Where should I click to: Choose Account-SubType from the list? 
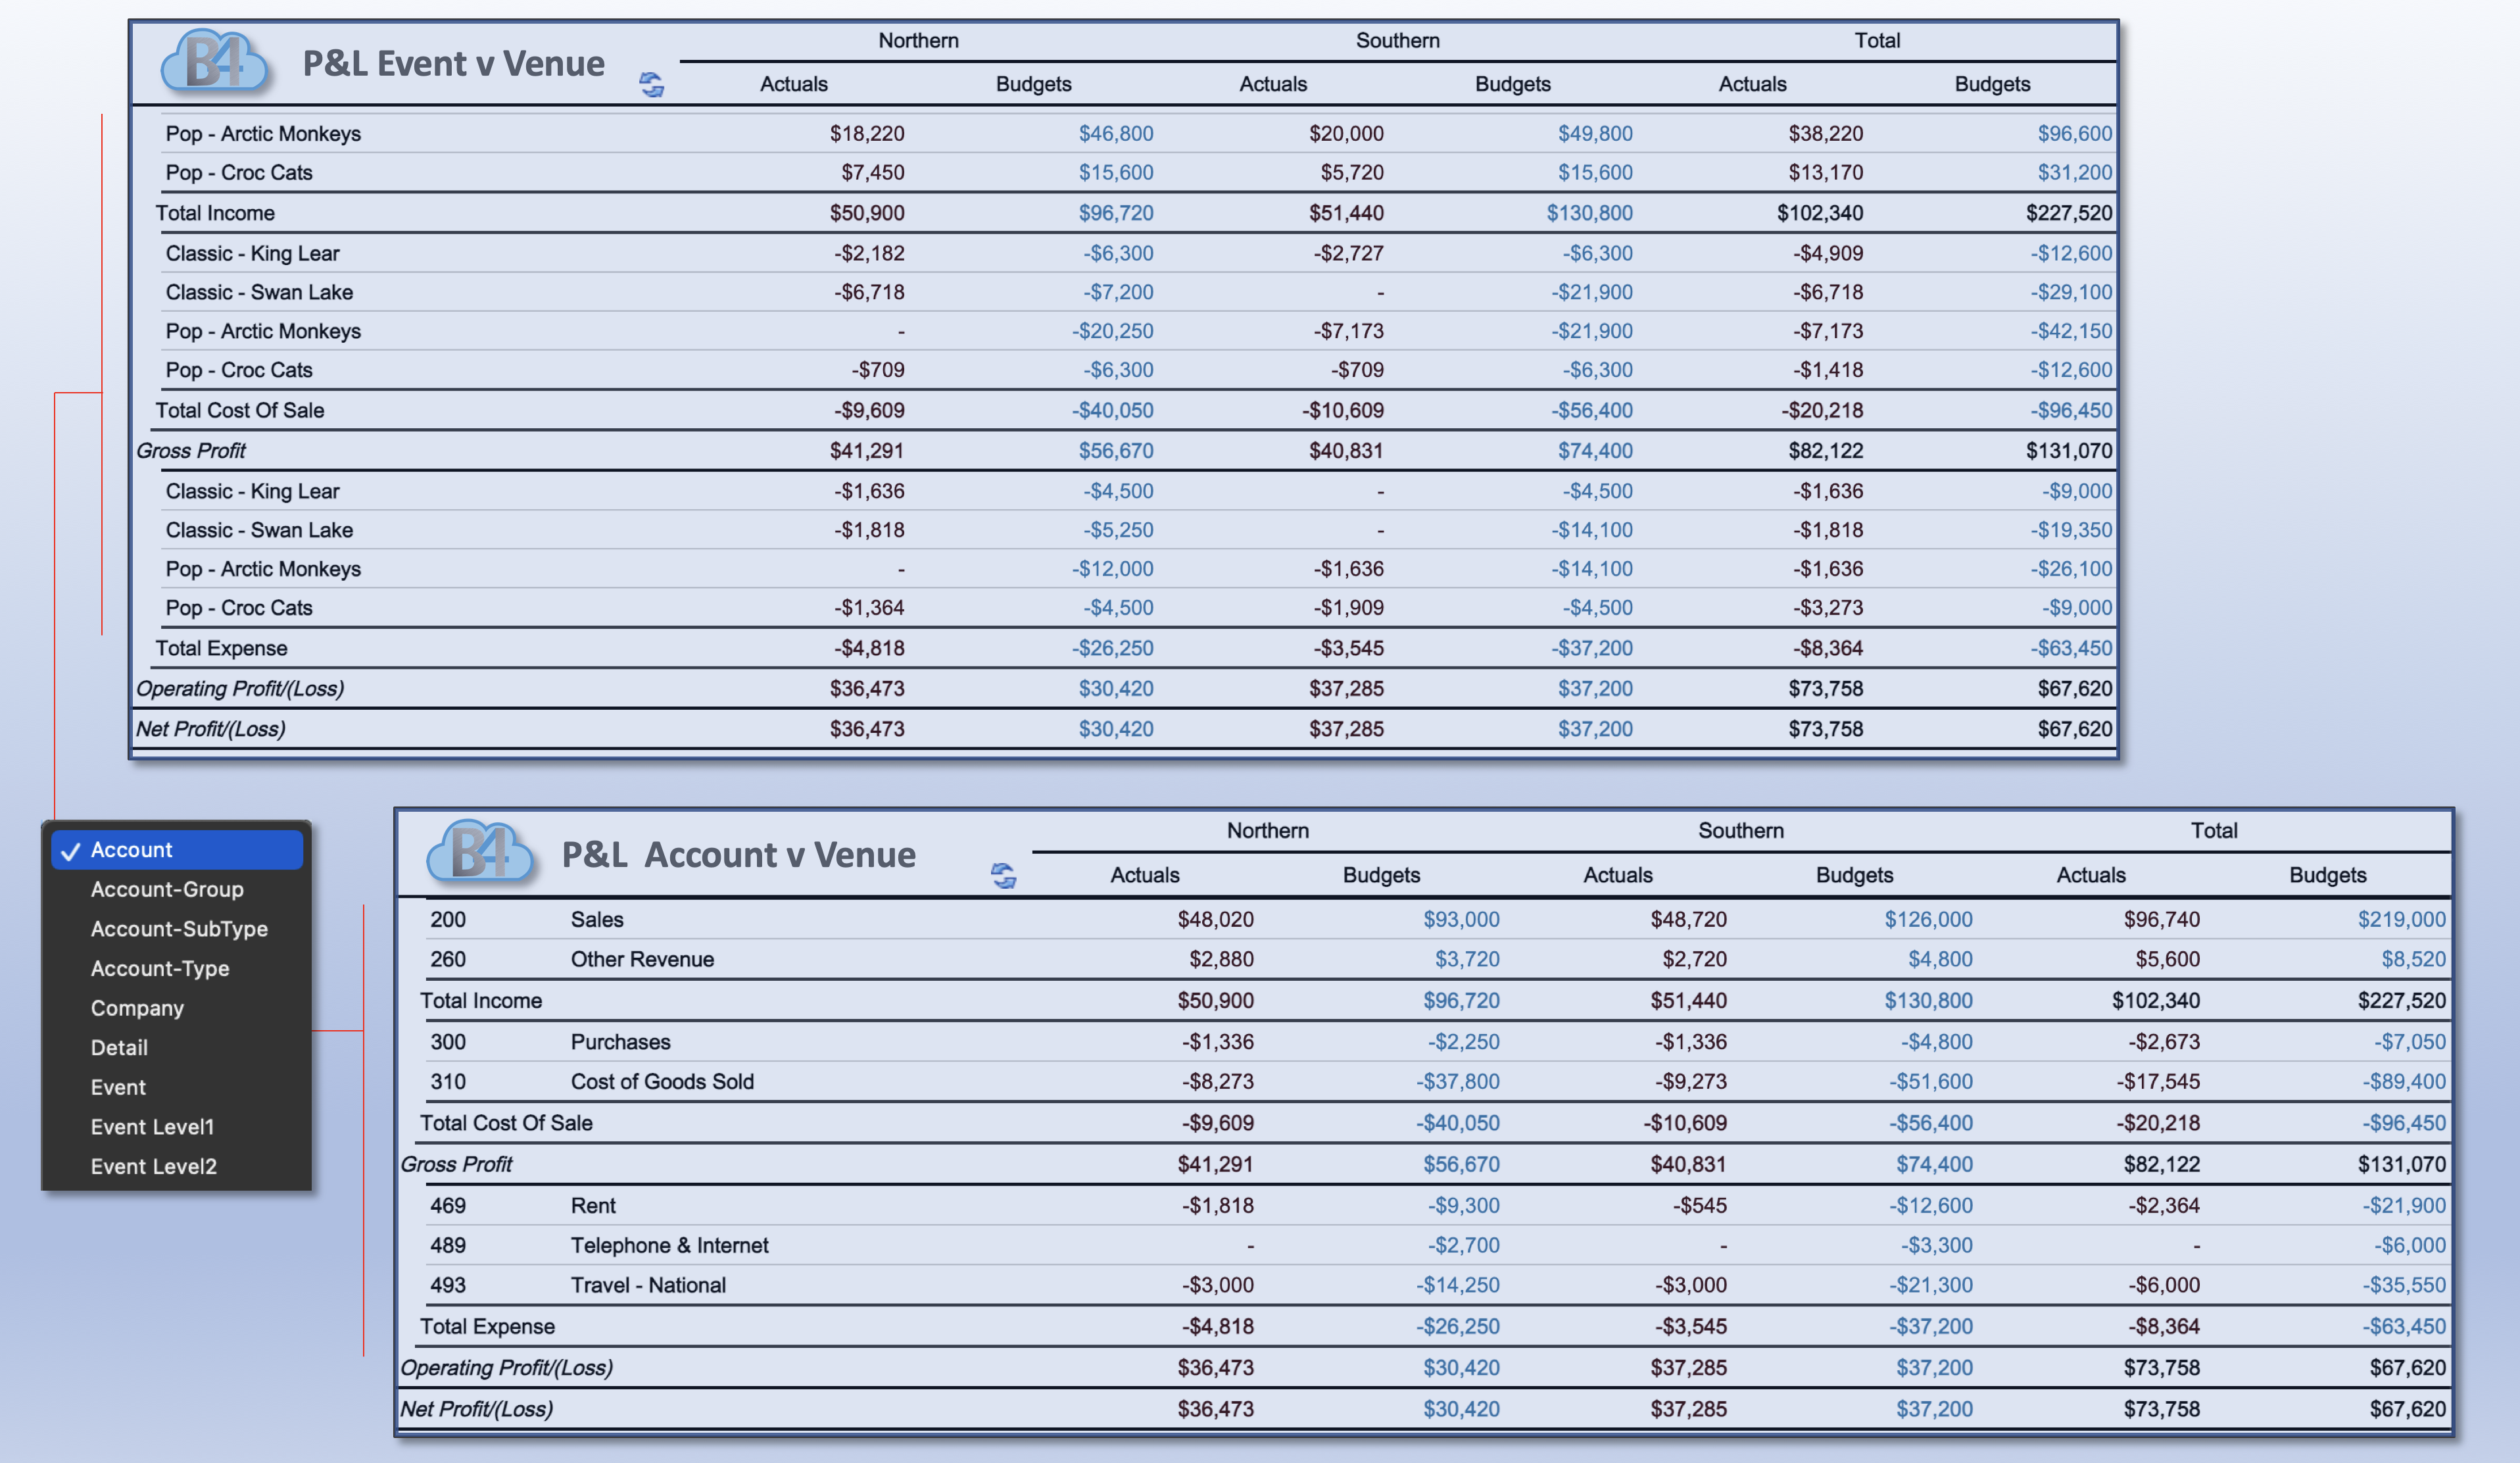tap(179, 929)
